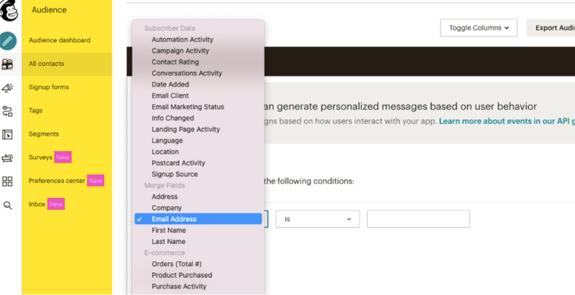
Task: Open the Integrations grid icon
Action: pos(7,181)
